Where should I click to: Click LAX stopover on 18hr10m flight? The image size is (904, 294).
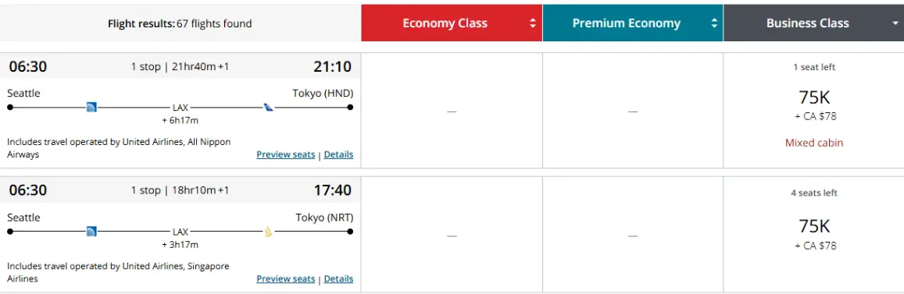pos(180,232)
